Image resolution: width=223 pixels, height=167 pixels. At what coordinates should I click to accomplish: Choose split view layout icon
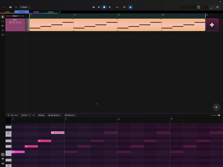point(3,154)
